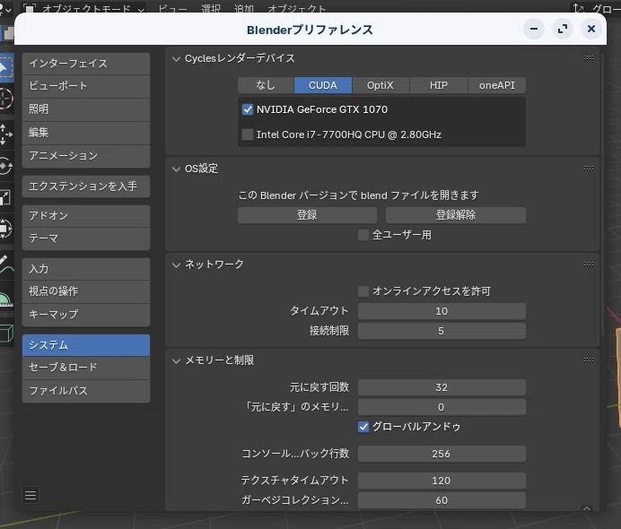Click Console Scrollback field showing 256
The image size is (621, 529).
(x=442, y=454)
